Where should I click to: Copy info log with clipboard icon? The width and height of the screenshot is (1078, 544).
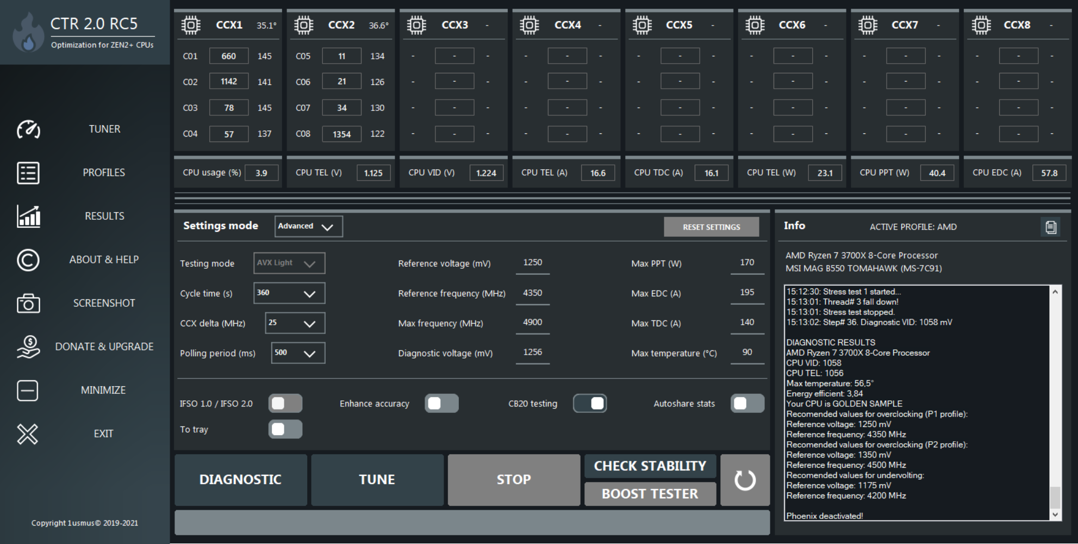click(x=1051, y=227)
